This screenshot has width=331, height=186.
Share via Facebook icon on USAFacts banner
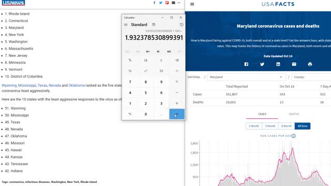(x=246, y=64)
